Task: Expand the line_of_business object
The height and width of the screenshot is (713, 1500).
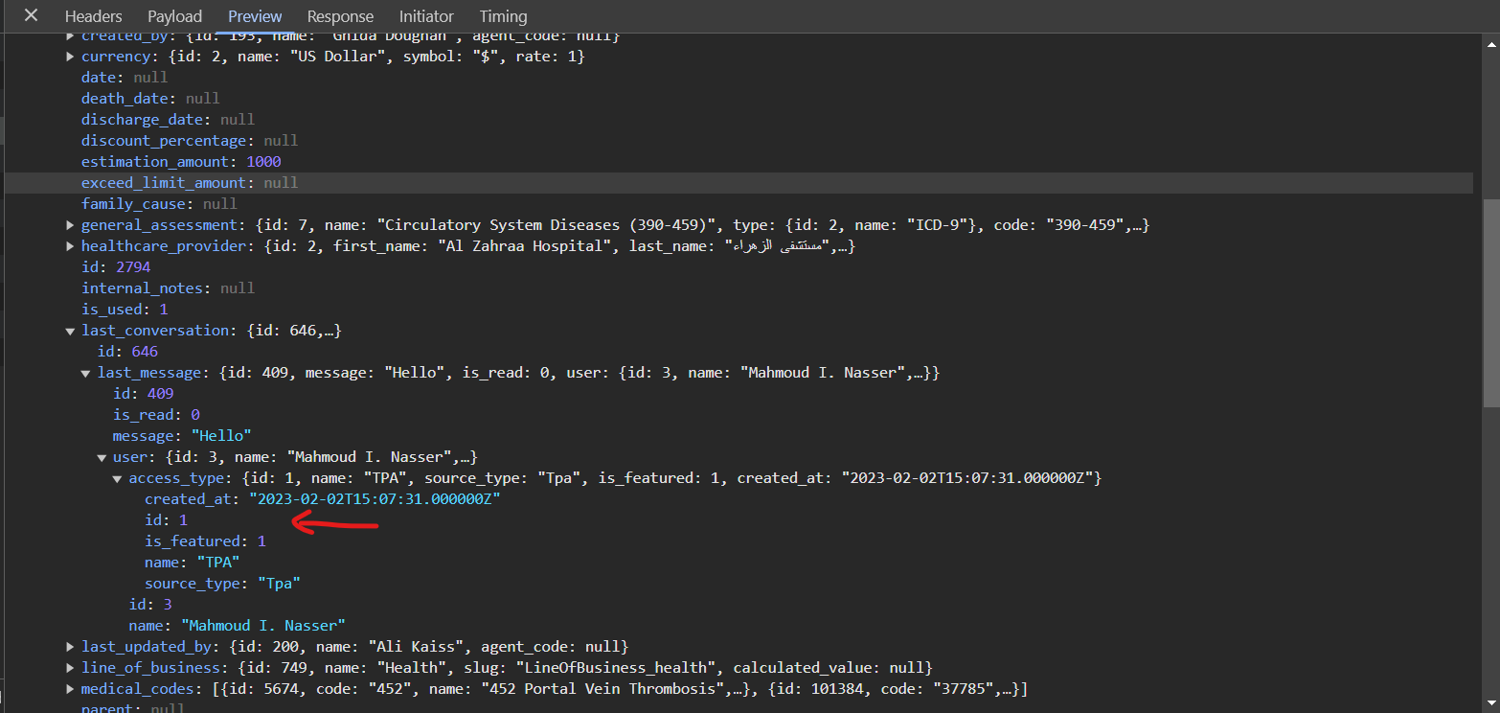Action: tap(71, 668)
